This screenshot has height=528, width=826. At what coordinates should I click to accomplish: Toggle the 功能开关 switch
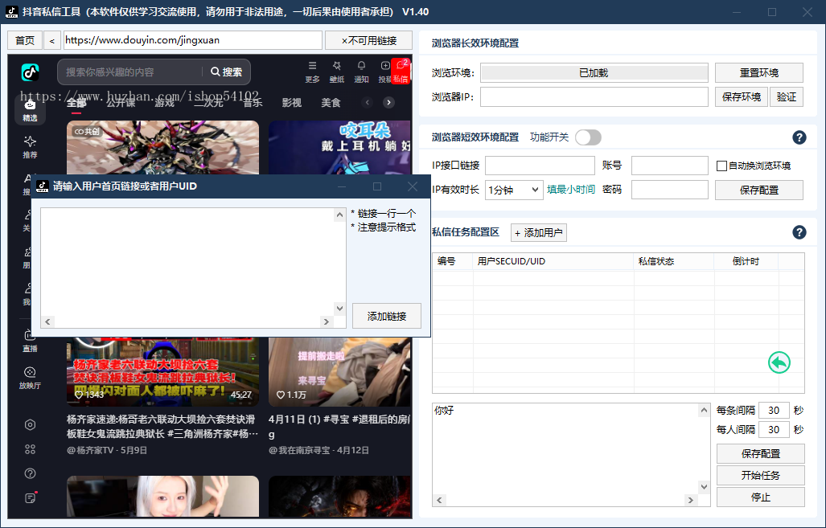coord(589,137)
